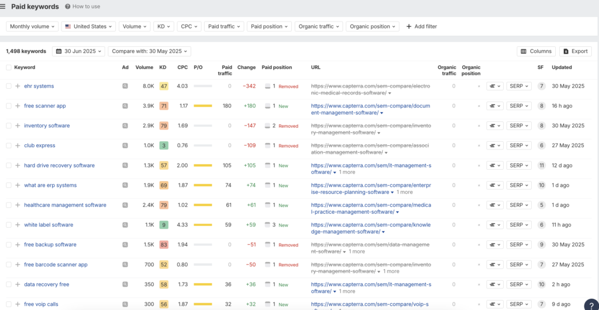Open the hamburger menu beside Paid keywords

(x=3, y=6)
